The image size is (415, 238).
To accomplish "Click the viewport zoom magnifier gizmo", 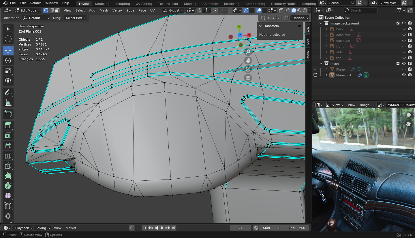I will [x=248, y=52].
